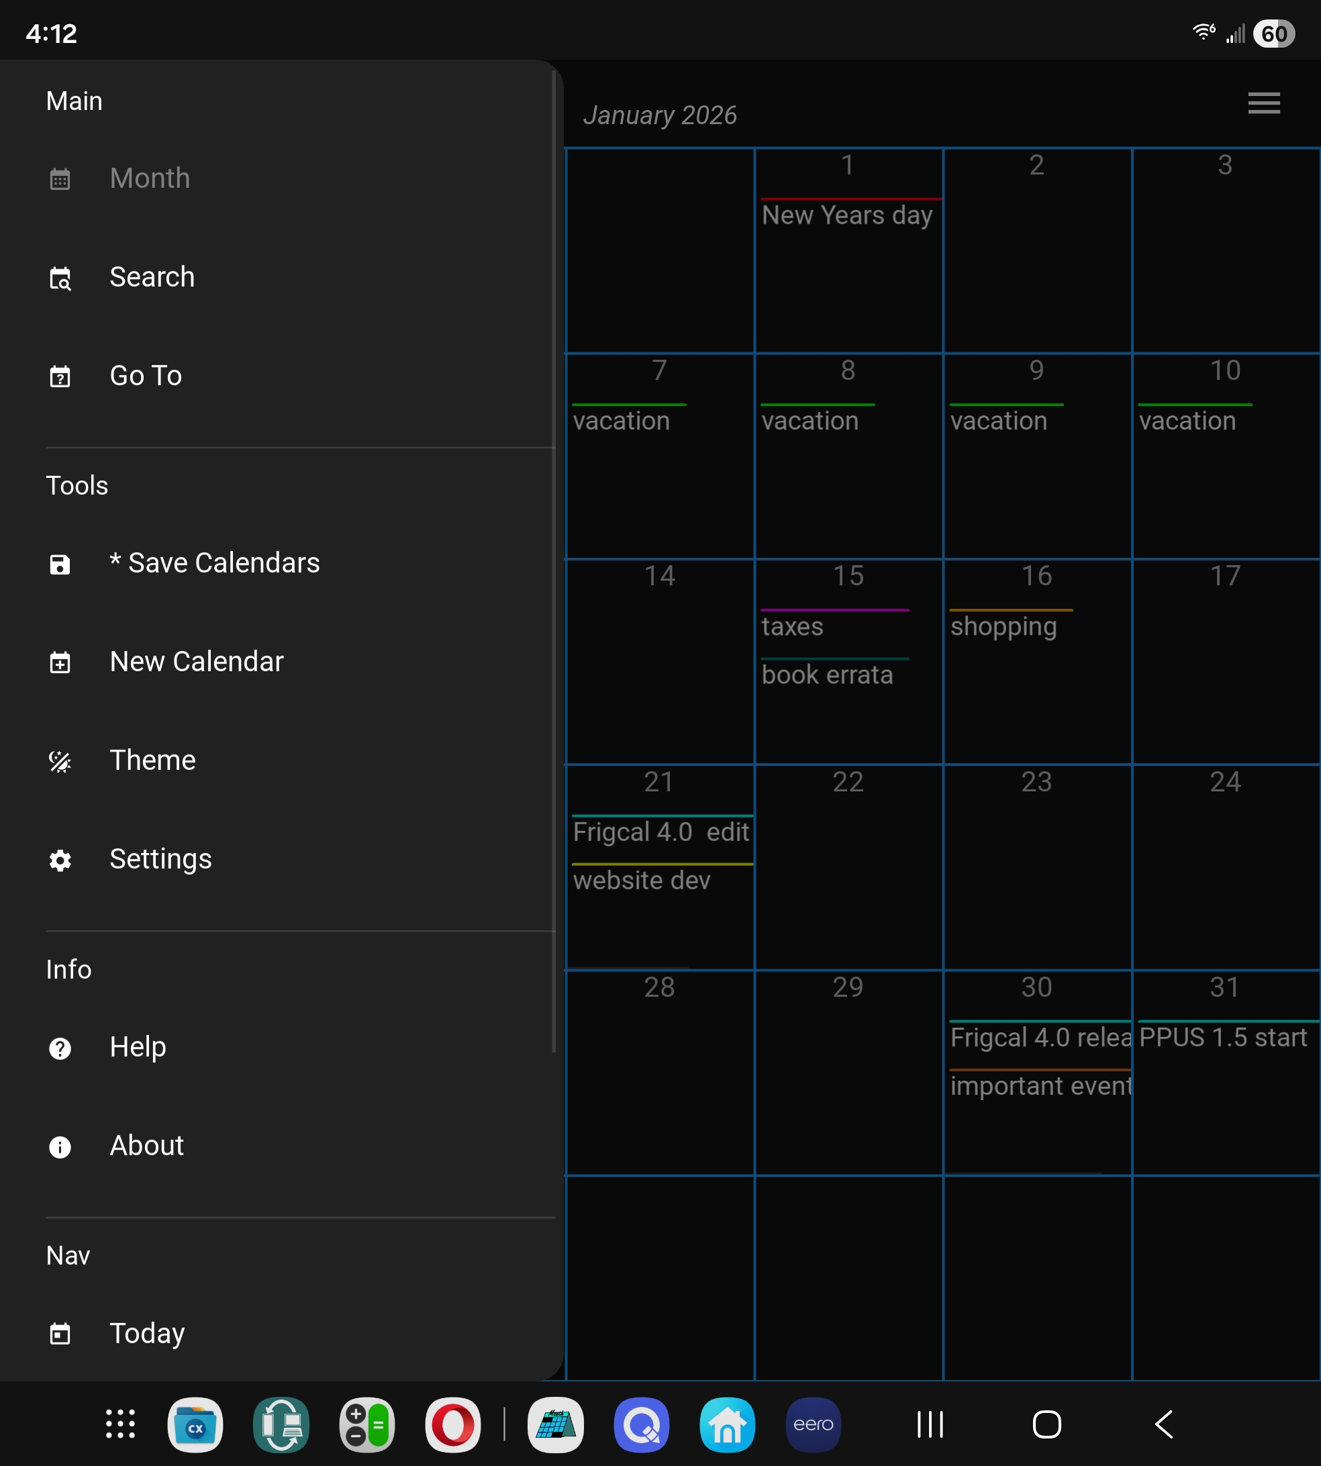The image size is (1321, 1466).
Task: Open the Search calendar option
Action: click(152, 277)
